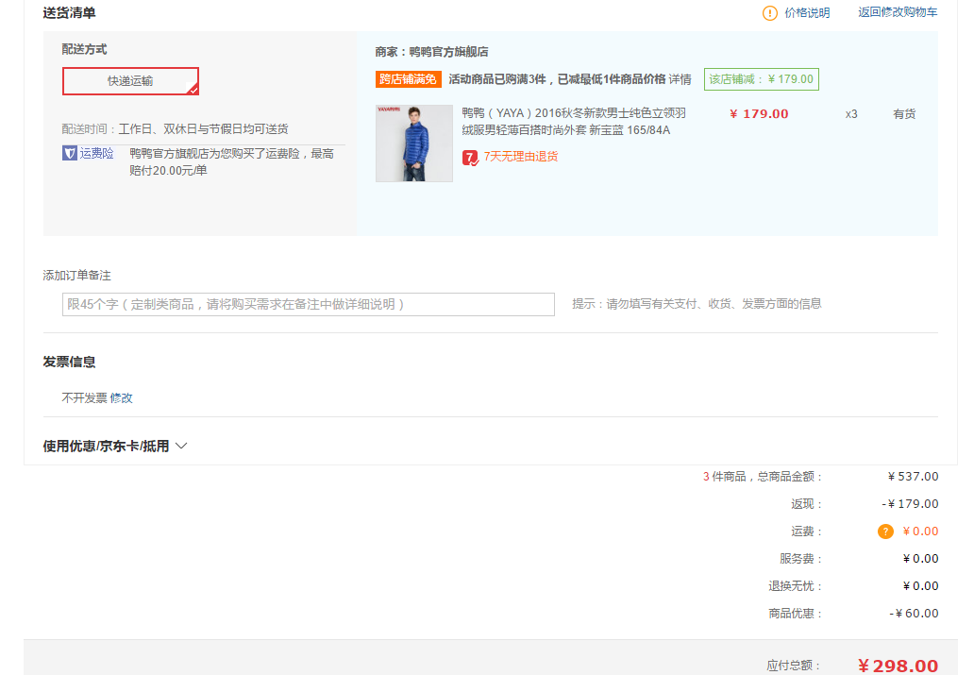Click the 发票信息 heading
Image resolution: width=974 pixels, height=675 pixels.
point(69,362)
